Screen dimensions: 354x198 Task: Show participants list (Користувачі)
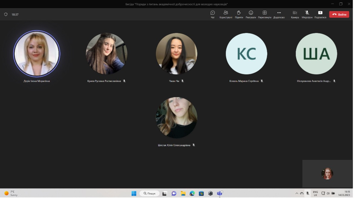[225, 14]
